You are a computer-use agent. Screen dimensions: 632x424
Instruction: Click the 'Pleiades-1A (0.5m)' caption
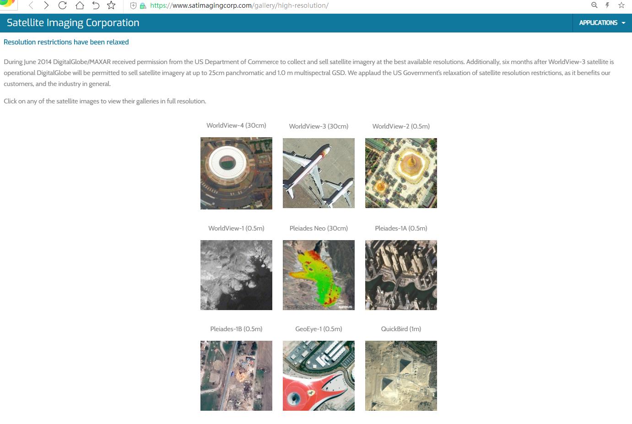click(401, 228)
